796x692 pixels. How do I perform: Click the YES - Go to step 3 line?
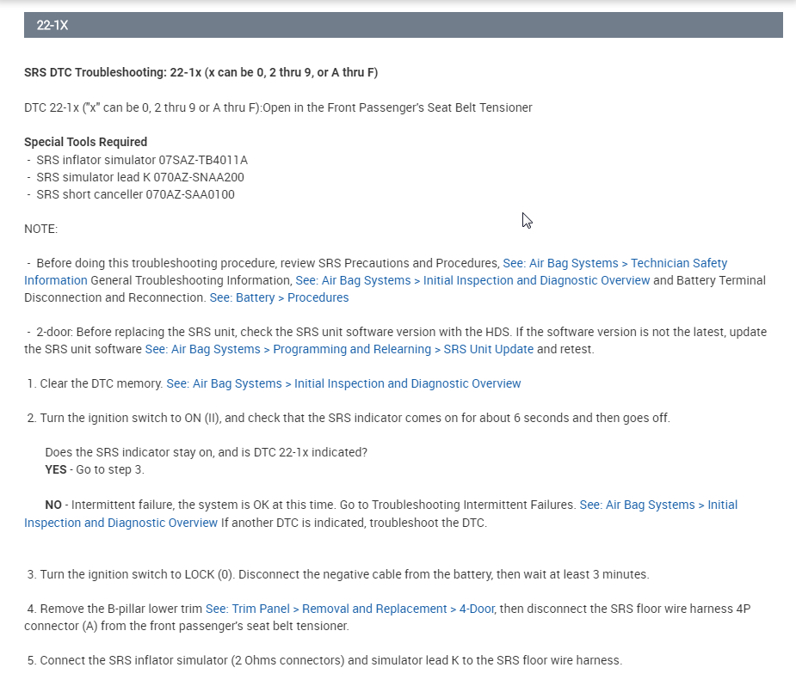click(95, 469)
